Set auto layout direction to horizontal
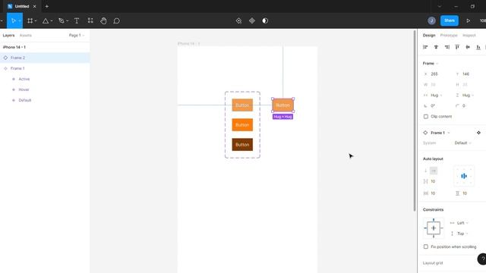486x273 pixels. click(434, 171)
